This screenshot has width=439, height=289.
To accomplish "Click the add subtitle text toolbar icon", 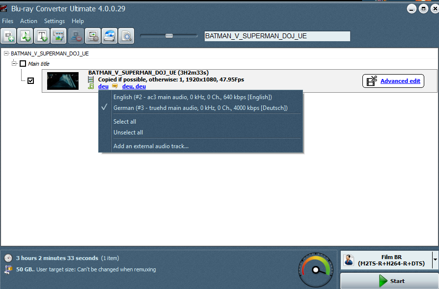I will 42,36.
